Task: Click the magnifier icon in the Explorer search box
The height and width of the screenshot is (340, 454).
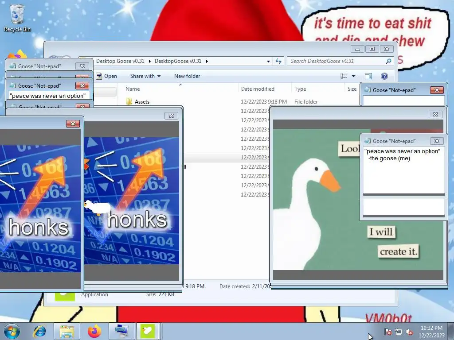Action: 388,61
